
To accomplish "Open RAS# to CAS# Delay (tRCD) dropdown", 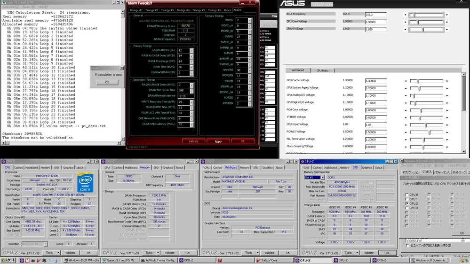I will pos(191,56).
